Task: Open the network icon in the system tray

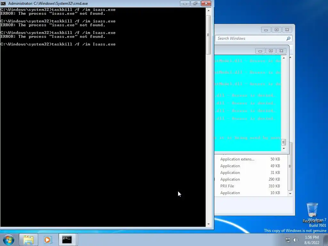Action: tap(288, 240)
